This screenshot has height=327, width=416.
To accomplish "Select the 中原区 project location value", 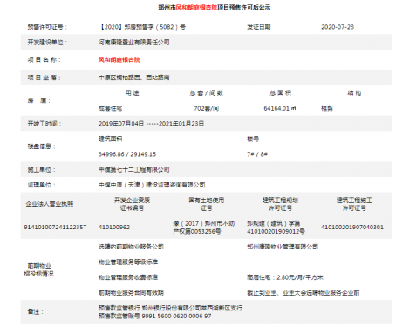I will point(134,78).
